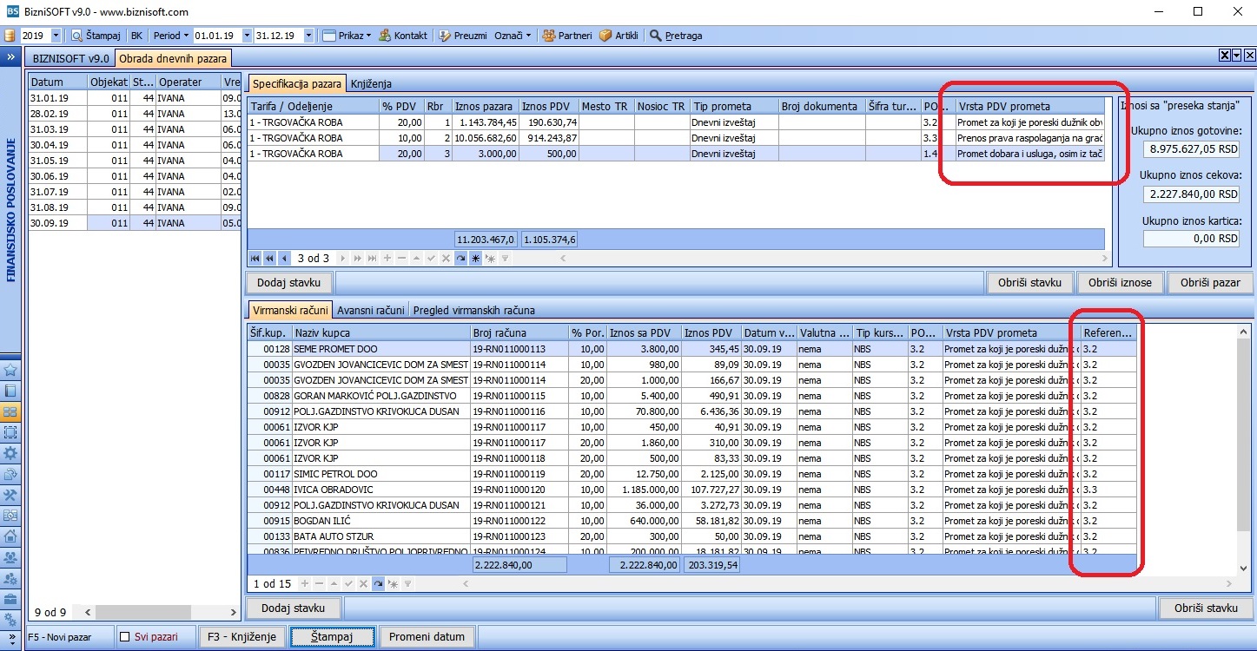Open the start date 01.01.19 dropdown
This screenshot has width=1257, height=651.
pyautogui.click(x=247, y=36)
